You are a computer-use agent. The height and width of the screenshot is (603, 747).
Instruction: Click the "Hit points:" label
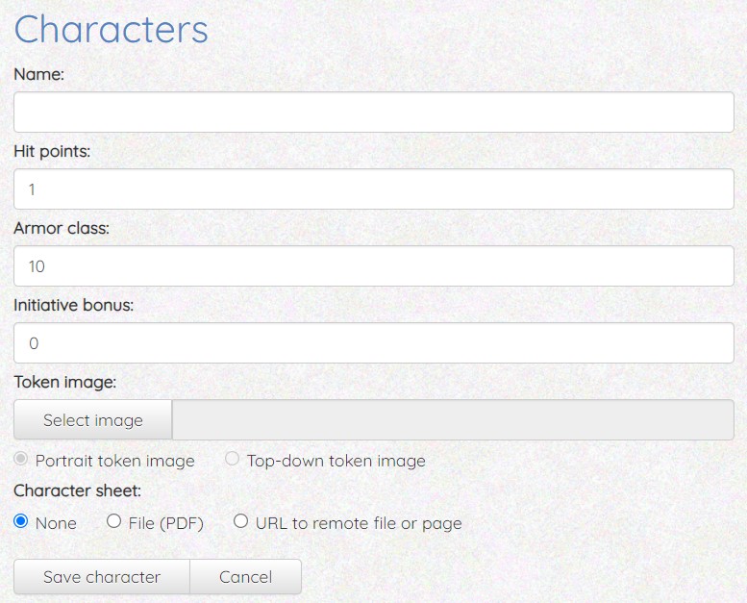(52, 151)
